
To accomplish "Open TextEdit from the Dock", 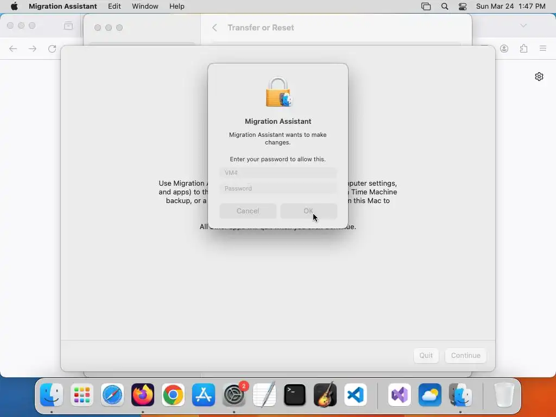I will click(x=264, y=395).
